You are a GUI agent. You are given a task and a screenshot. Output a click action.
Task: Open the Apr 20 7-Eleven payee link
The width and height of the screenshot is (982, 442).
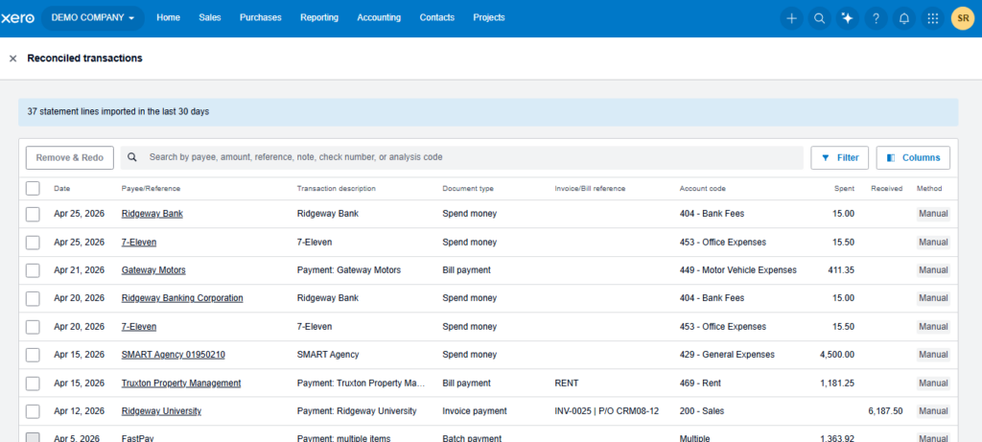click(x=139, y=326)
